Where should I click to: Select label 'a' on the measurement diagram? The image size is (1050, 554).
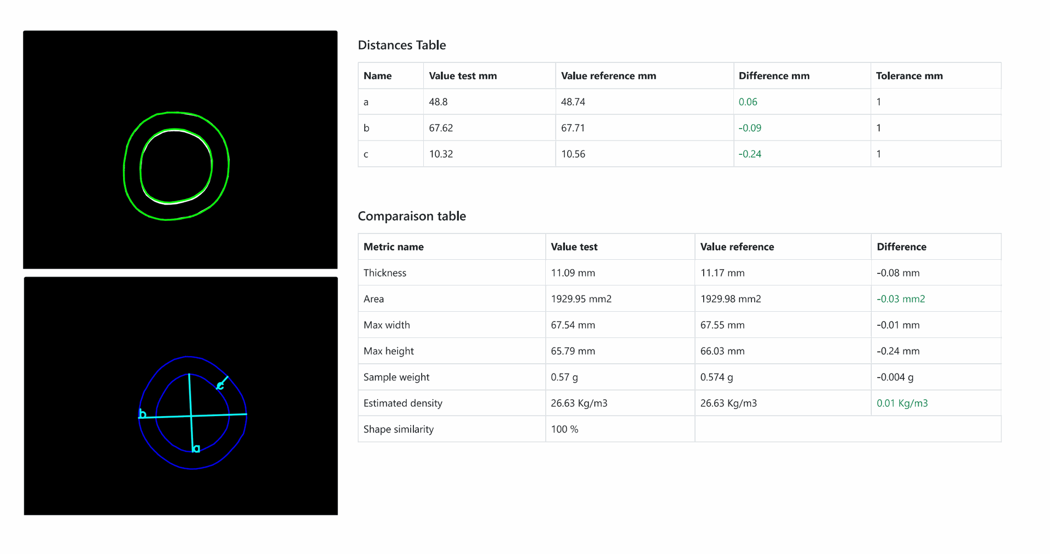[x=196, y=448]
